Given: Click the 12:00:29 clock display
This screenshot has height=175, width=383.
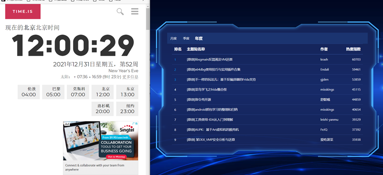Looking at the screenshot, I should tap(73, 46).
